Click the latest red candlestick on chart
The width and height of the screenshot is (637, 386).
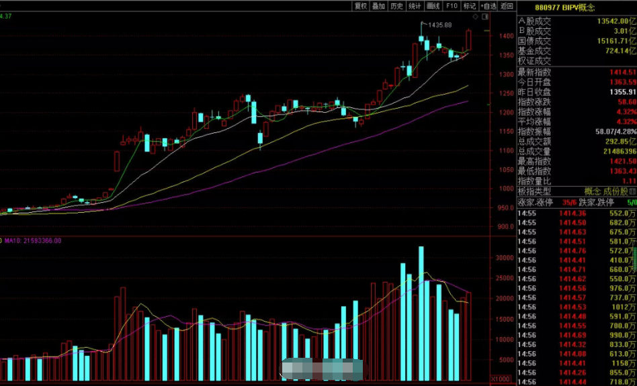[x=468, y=40]
